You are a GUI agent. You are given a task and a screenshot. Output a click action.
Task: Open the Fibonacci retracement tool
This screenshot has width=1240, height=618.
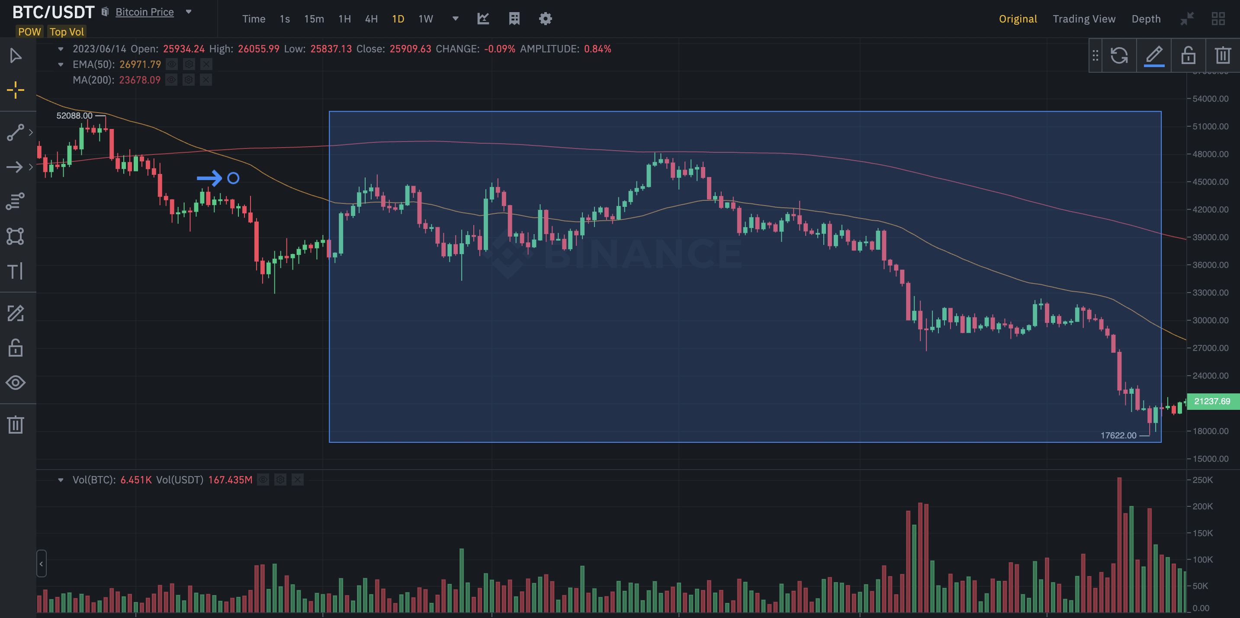click(16, 201)
